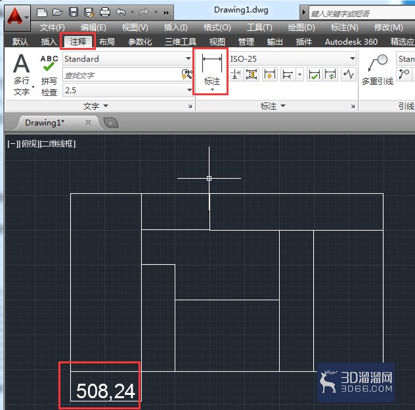Viewport: 415px width, 410px height.
Task: Click the new drawing tab plus button
Action: [x=111, y=123]
